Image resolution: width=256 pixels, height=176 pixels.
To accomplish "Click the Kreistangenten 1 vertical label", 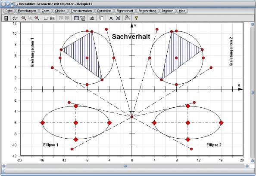I will coord(32,52).
